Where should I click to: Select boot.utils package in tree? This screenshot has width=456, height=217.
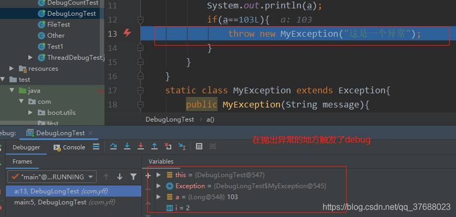(x=61, y=113)
